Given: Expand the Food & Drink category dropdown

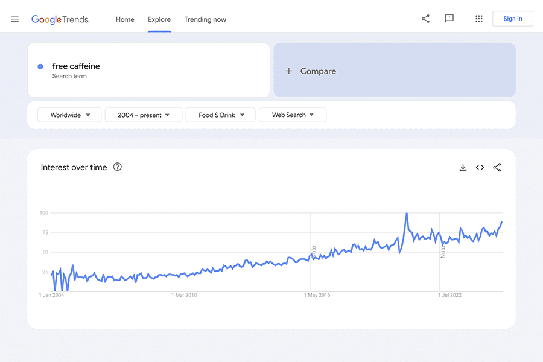Looking at the screenshot, I should tap(221, 115).
